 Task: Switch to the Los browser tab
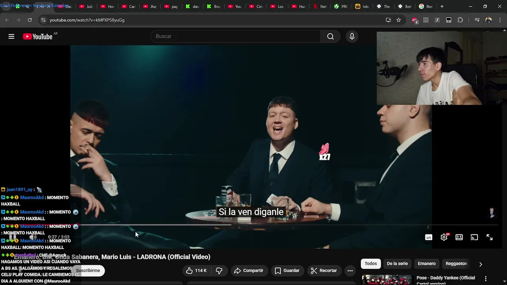click(277, 6)
